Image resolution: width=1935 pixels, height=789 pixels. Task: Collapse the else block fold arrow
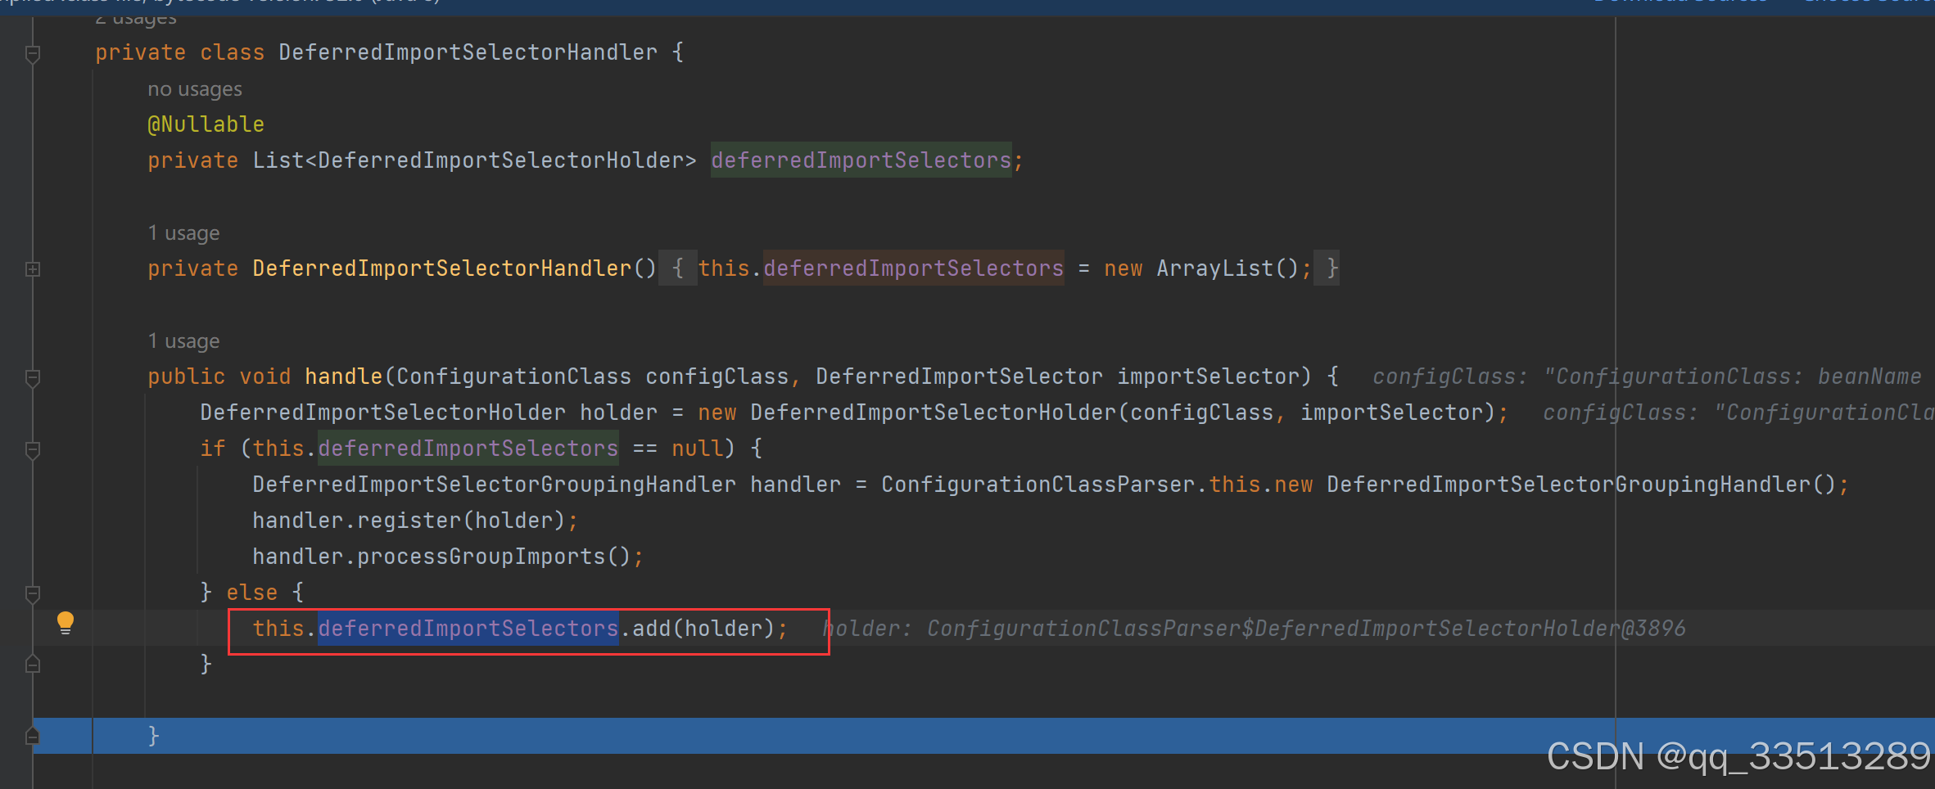(x=33, y=592)
